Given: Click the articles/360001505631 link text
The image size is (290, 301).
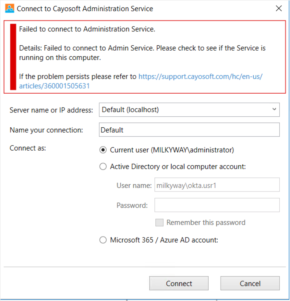Looking at the screenshot, I should click(x=54, y=86).
